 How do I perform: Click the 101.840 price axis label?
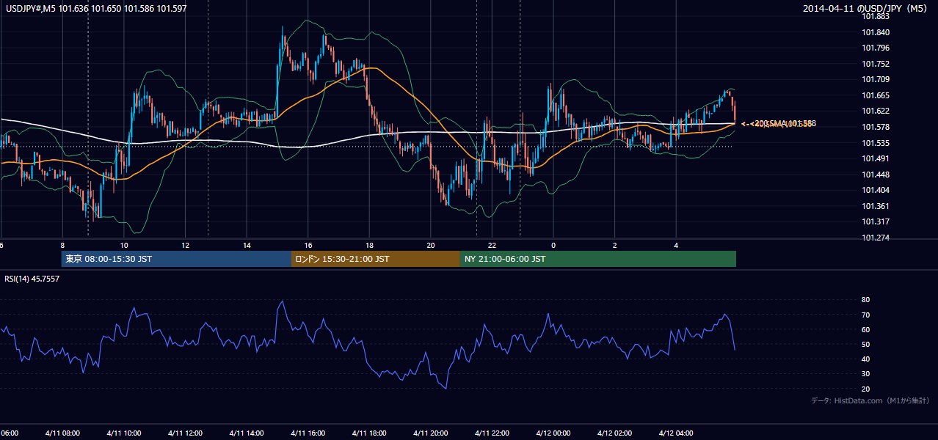[876, 32]
